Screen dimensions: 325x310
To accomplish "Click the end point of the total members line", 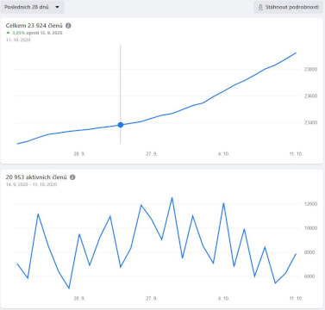I will coord(296,53).
